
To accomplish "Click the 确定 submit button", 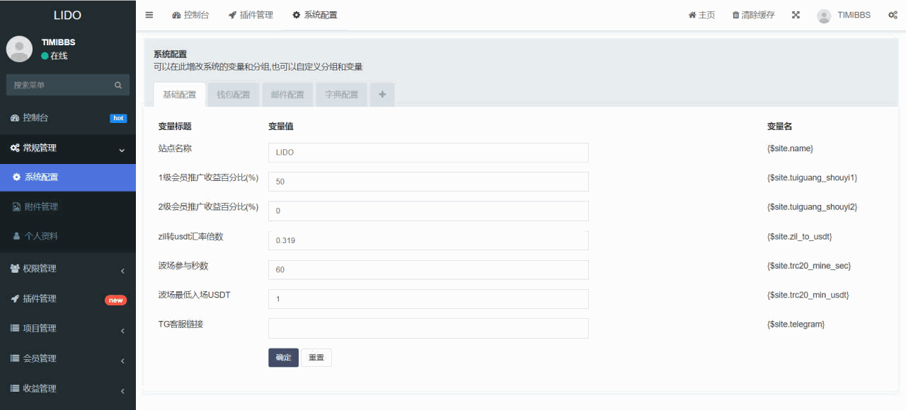I will coord(283,357).
